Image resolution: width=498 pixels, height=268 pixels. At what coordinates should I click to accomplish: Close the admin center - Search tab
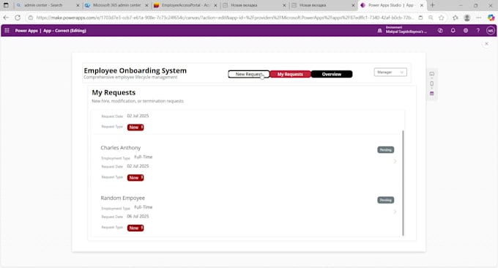(78, 5)
